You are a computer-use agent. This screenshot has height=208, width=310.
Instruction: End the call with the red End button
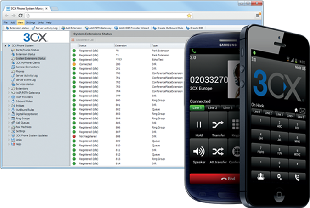tap(215, 179)
